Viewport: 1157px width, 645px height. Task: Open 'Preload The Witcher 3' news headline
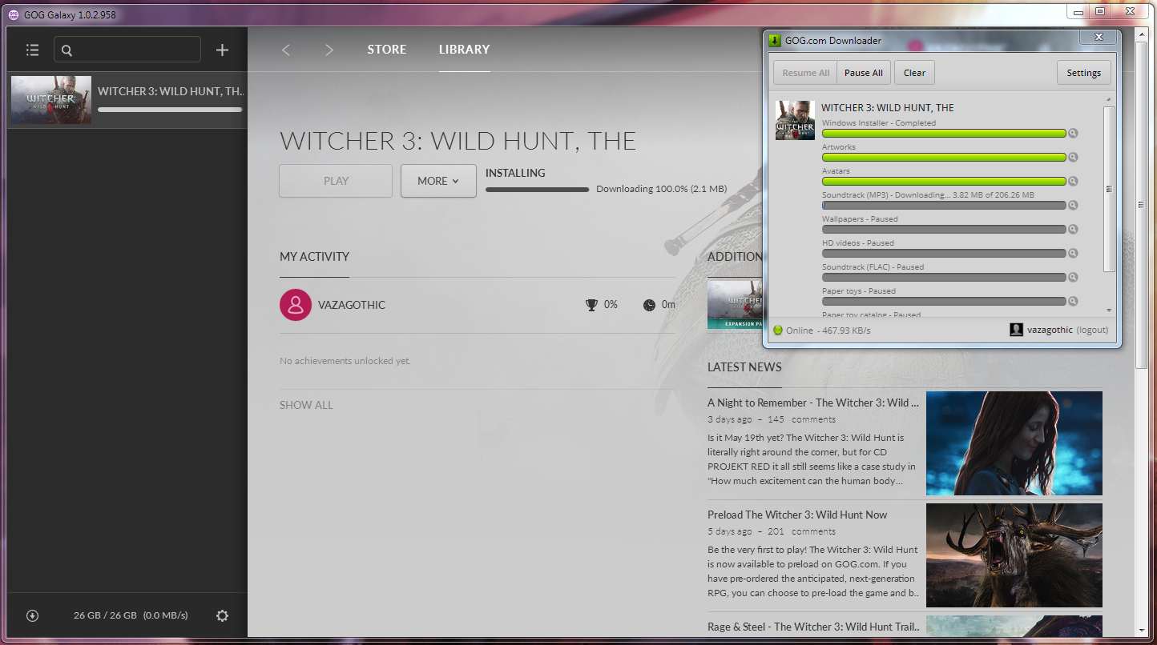click(797, 515)
